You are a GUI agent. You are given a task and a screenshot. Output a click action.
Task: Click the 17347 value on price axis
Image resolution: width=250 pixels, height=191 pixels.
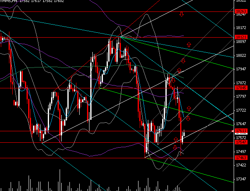241,179
